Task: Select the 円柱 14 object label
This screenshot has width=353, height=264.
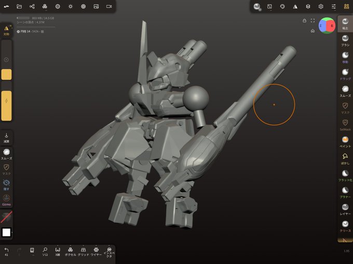Action: (x=25, y=32)
